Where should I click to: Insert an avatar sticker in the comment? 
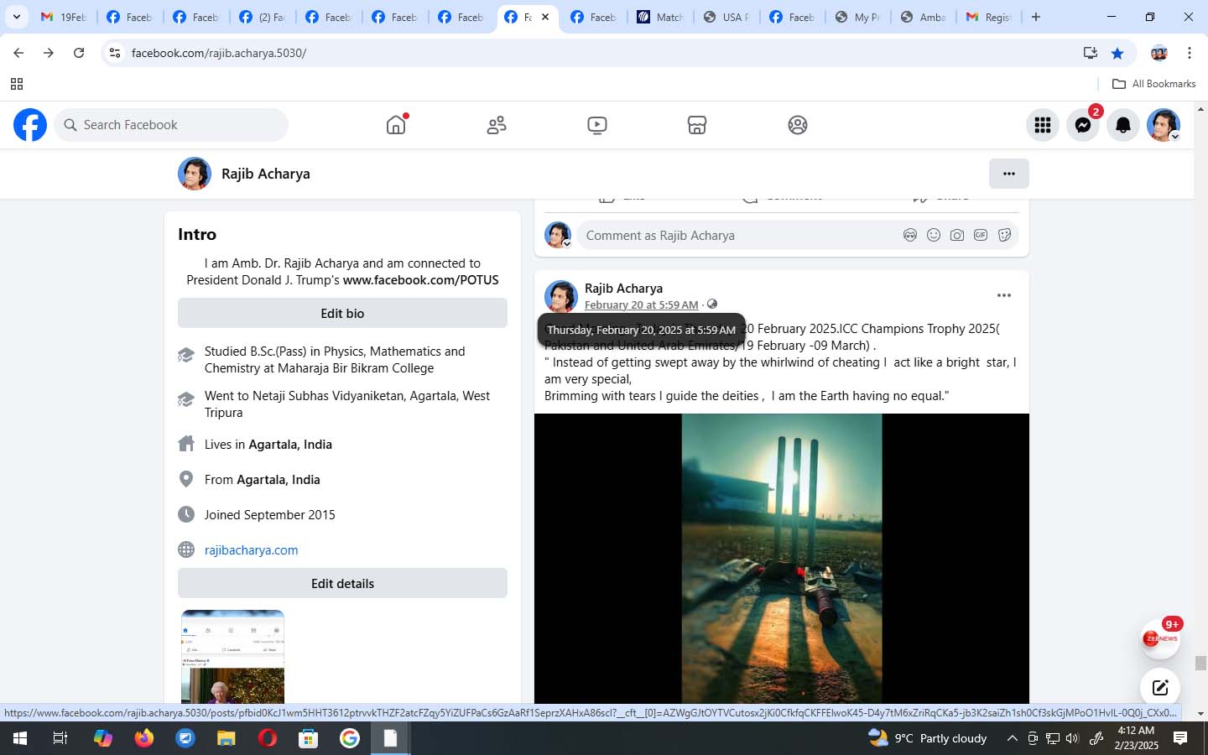[x=910, y=235]
